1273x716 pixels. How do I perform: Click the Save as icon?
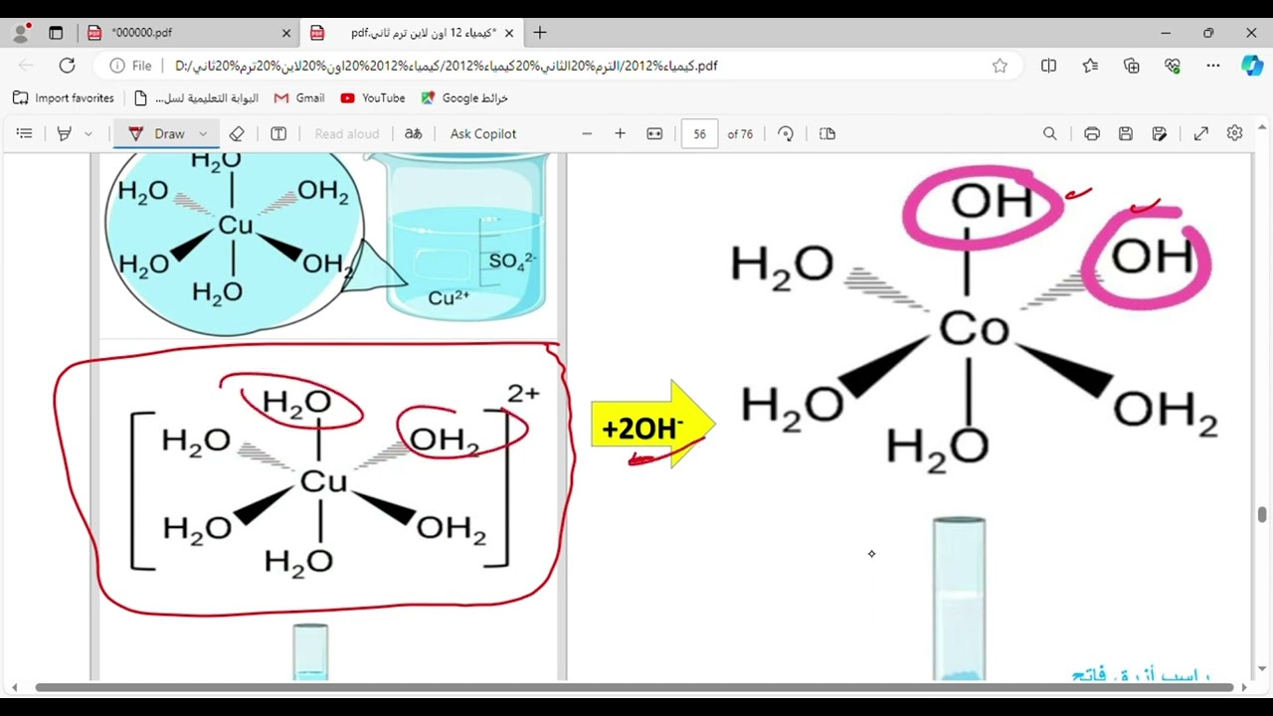point(1160,133)
